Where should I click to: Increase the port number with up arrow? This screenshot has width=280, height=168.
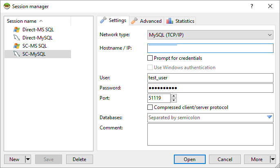pos(174,96)
